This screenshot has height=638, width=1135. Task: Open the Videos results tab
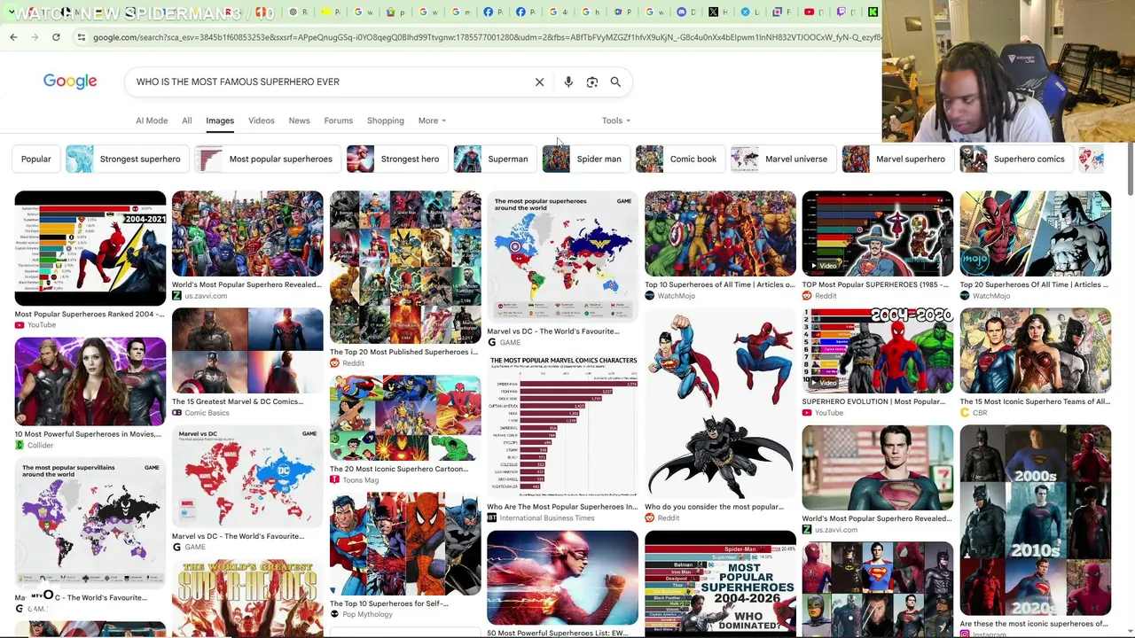click(262, 121)
